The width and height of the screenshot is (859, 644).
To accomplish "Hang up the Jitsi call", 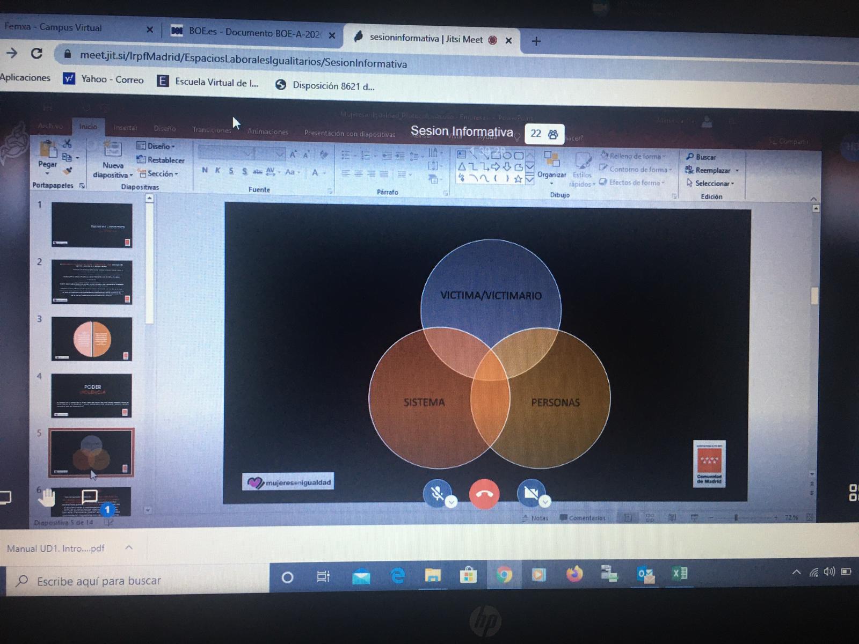I will (x=484, y=494).
